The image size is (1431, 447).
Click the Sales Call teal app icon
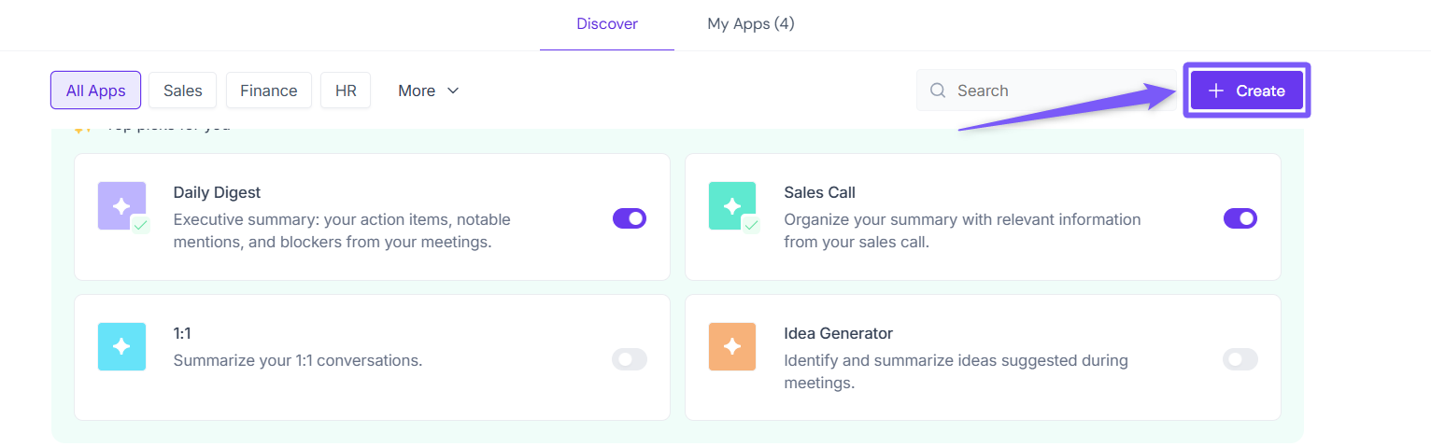tap(732, 206)
